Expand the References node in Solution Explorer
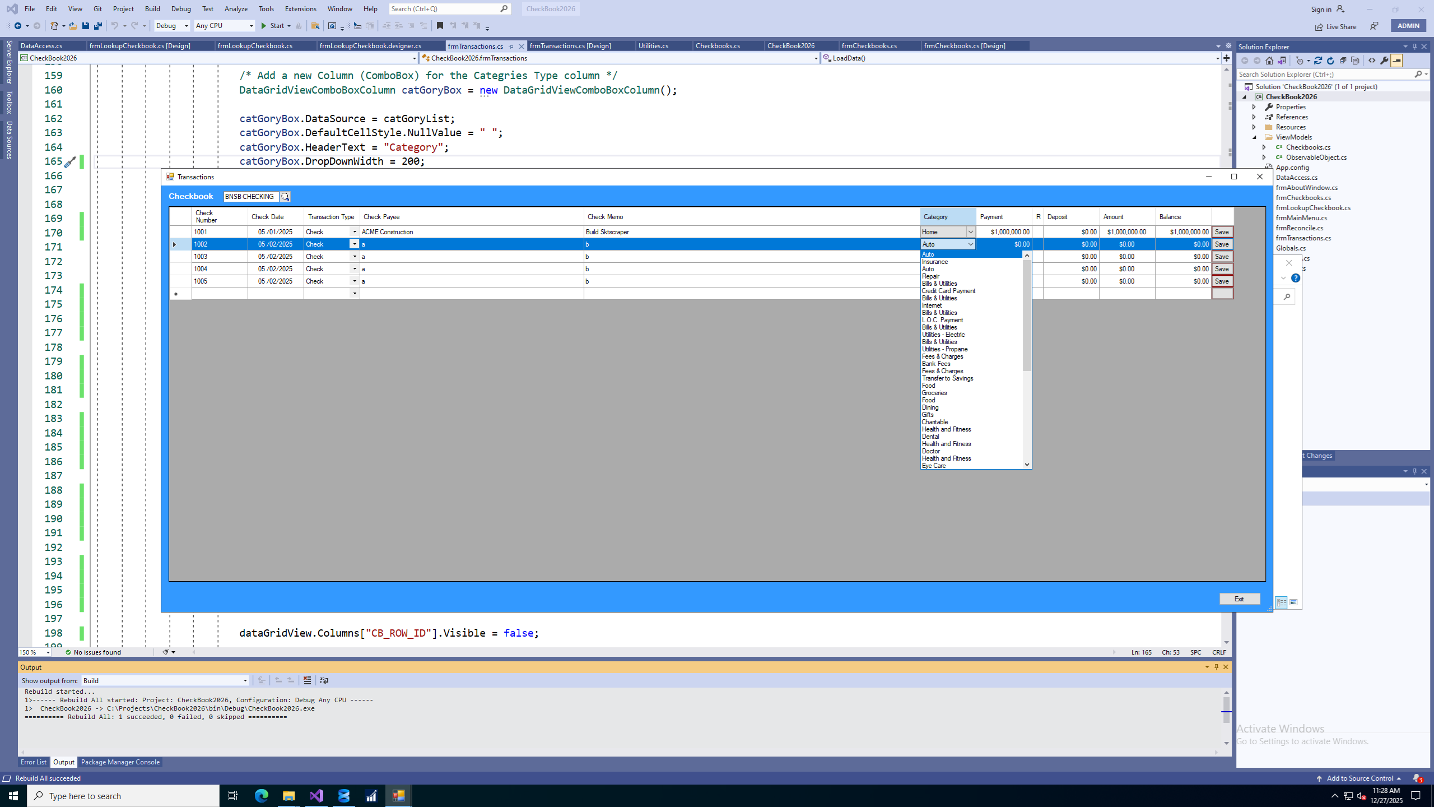1434x807 pixels. point(1254,117)
